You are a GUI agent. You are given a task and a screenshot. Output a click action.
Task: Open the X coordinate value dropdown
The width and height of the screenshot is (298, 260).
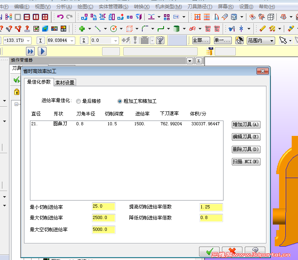pyautogui.click(x=28, y=41)
